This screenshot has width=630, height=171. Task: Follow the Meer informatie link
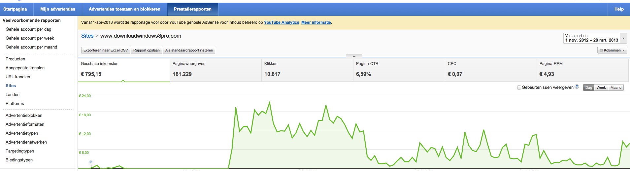pos(316,22)
